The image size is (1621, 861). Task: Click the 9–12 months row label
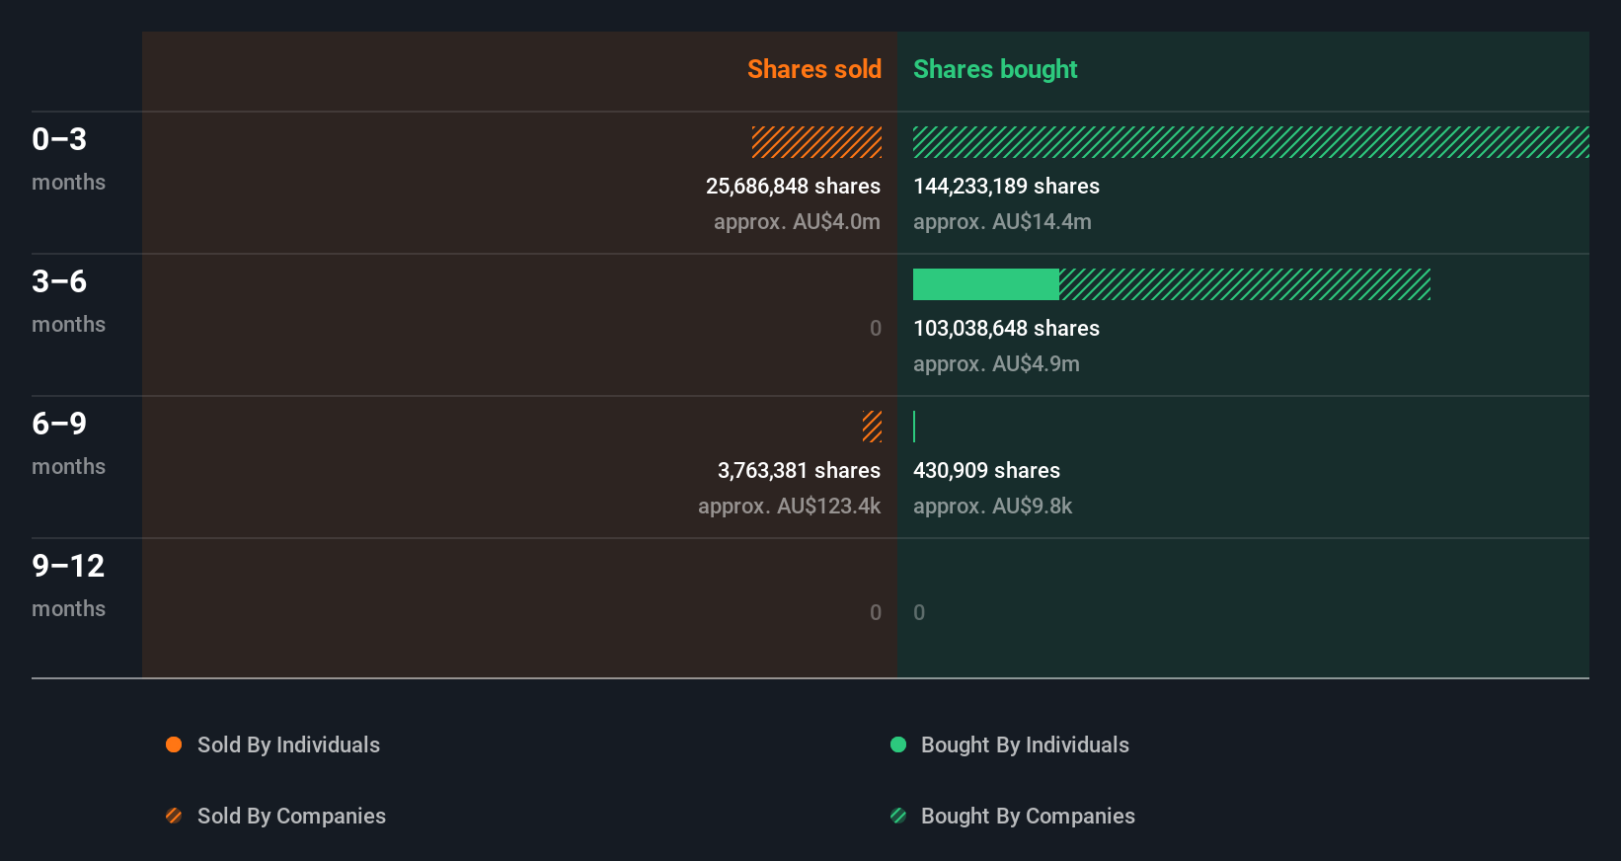click(68, 586)
